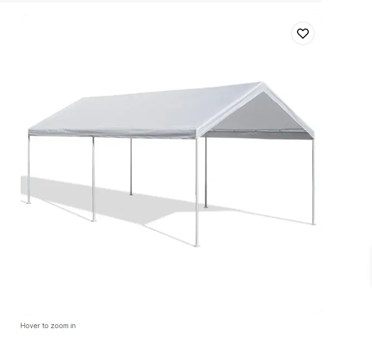Image resolution: width=372 pixels, height=346 pixels.
Task: Click the heart icon to save product
Action: (303, 33)
